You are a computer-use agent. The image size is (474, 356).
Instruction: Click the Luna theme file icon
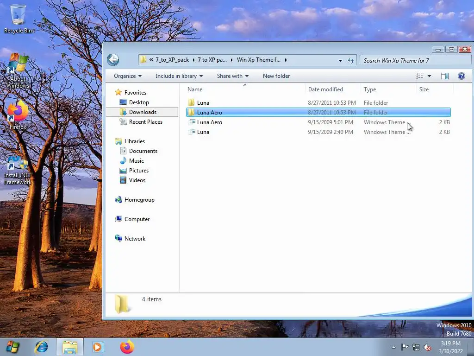pos(191,132)
